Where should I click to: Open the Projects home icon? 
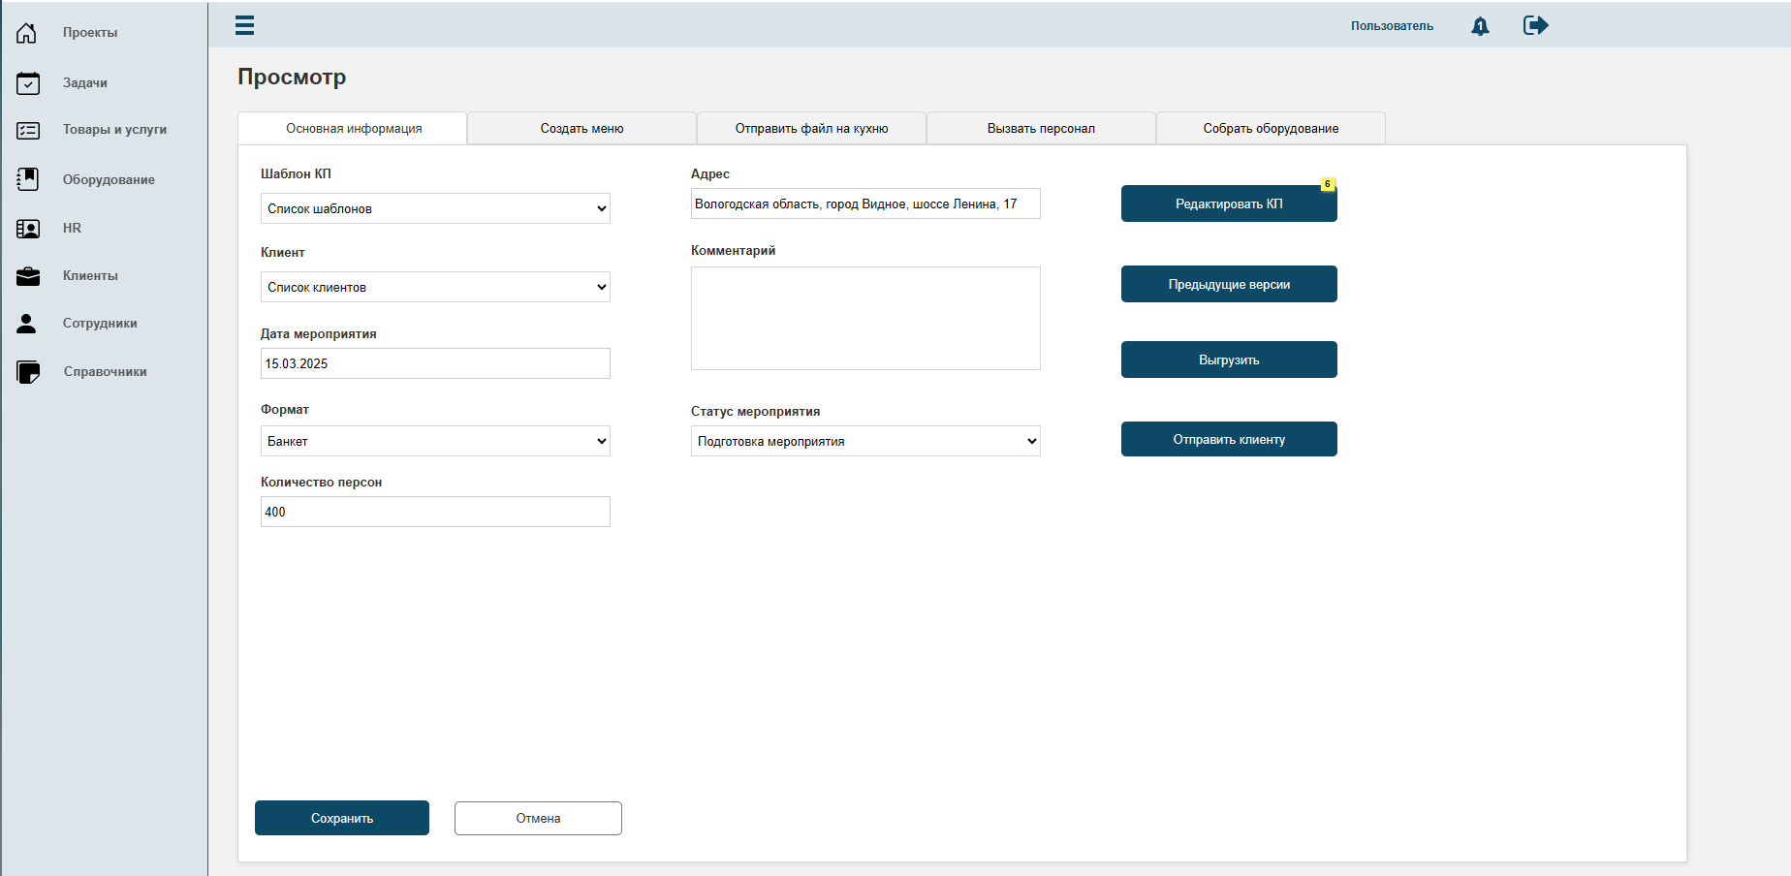coord(27,33)
